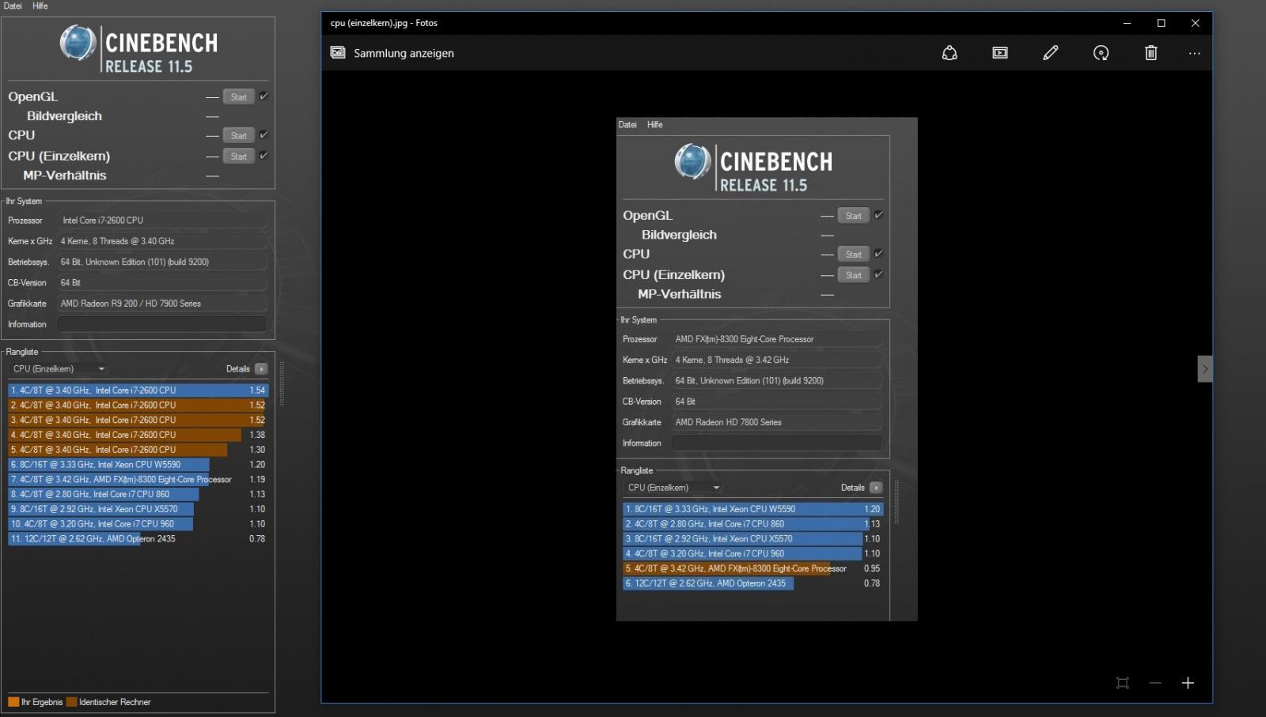Click the Ihr Ergebnis orange legend swatch
The height and width of the screenshot is (717, 1266).
point(13,702)
